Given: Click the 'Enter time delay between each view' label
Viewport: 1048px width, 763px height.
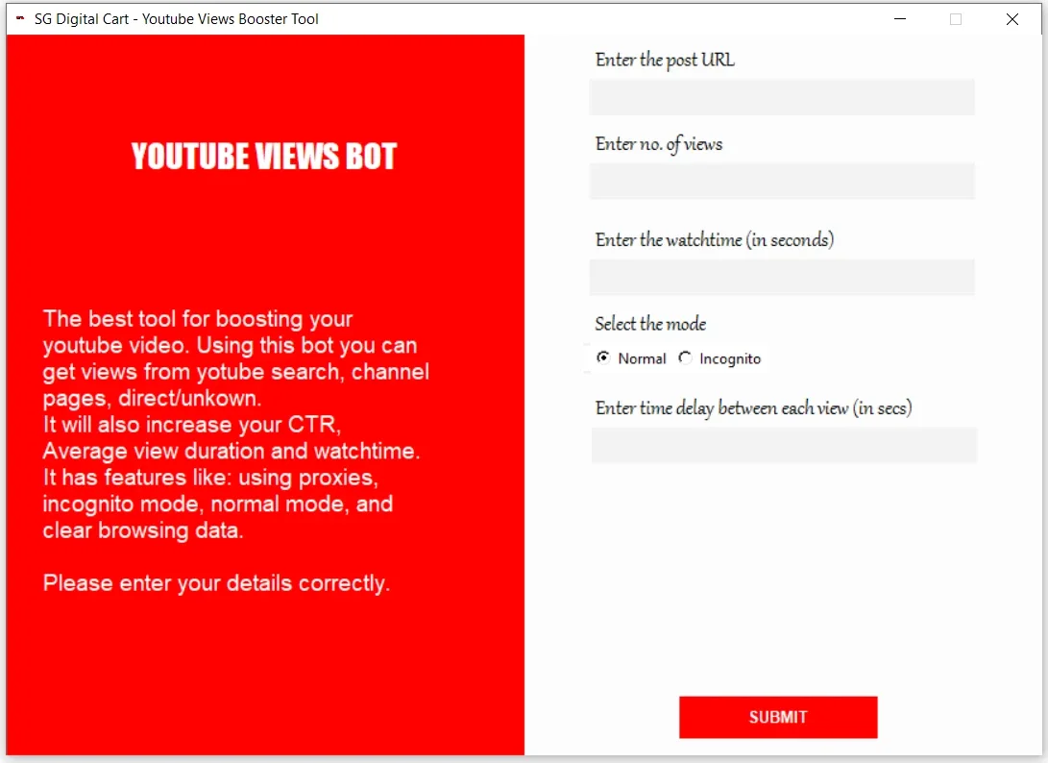Looking at the screenshot, I should pos(753,407).
